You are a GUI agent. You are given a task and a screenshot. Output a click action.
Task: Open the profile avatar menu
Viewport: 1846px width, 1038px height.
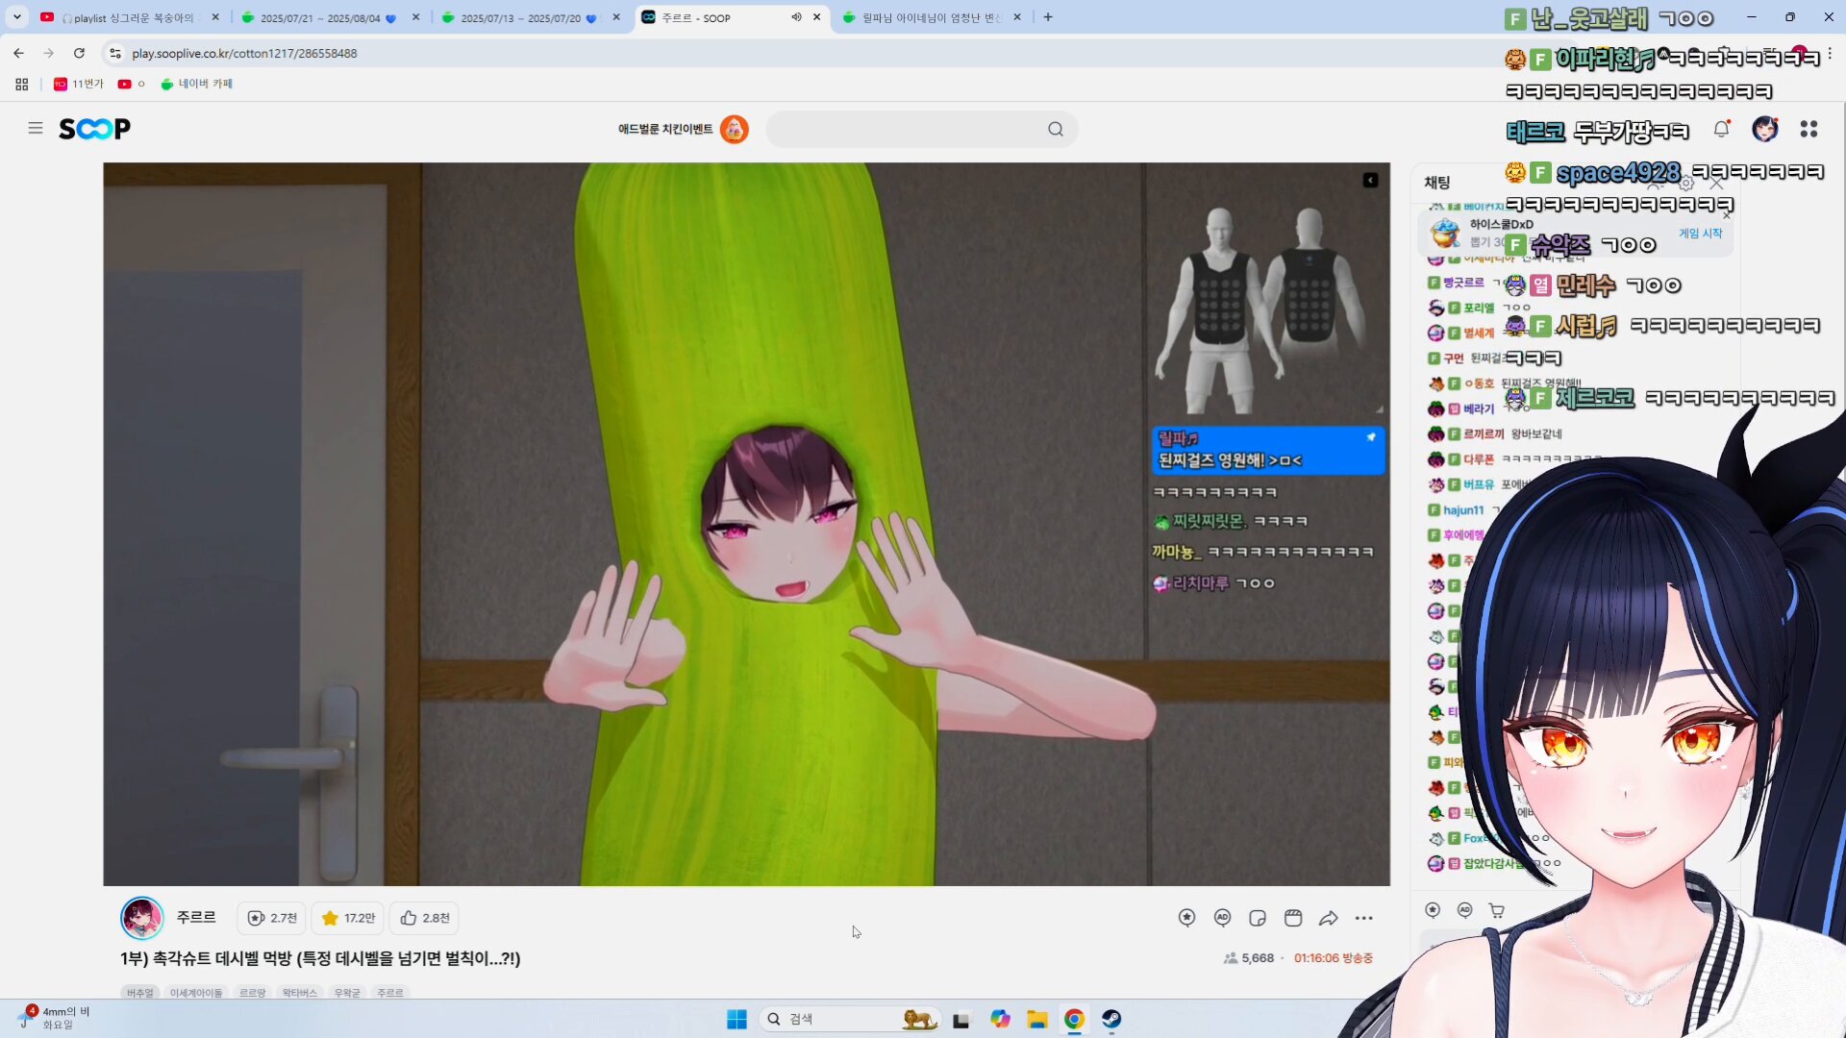click(1764, 129)
